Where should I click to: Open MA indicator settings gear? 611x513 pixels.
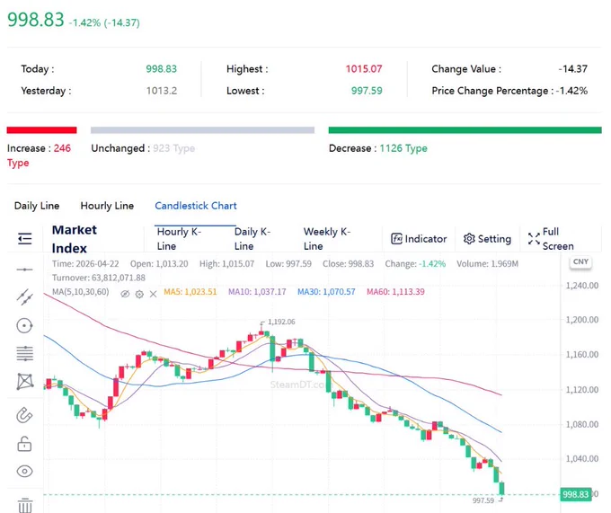coord(139,294)
